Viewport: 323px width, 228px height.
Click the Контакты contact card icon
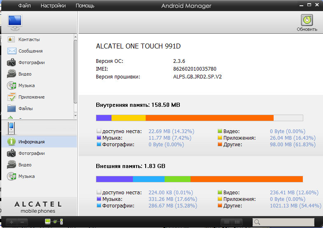(12, 39)
